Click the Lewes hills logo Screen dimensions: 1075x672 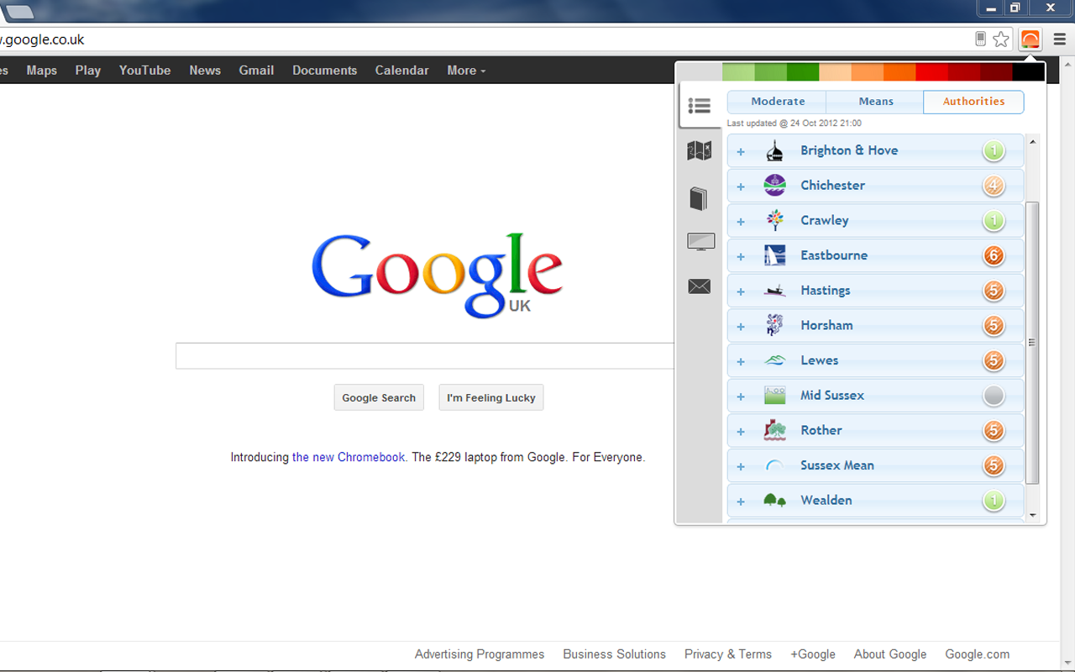click(x=774, y=360)
